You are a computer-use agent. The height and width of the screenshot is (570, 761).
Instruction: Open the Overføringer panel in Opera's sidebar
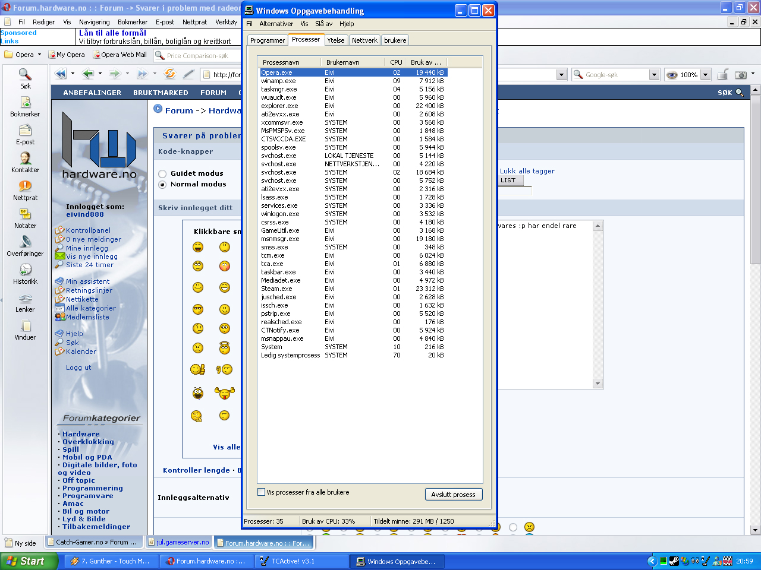pos(25,246)
